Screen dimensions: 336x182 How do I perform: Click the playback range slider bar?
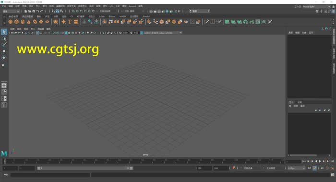(x=85, y=168)
